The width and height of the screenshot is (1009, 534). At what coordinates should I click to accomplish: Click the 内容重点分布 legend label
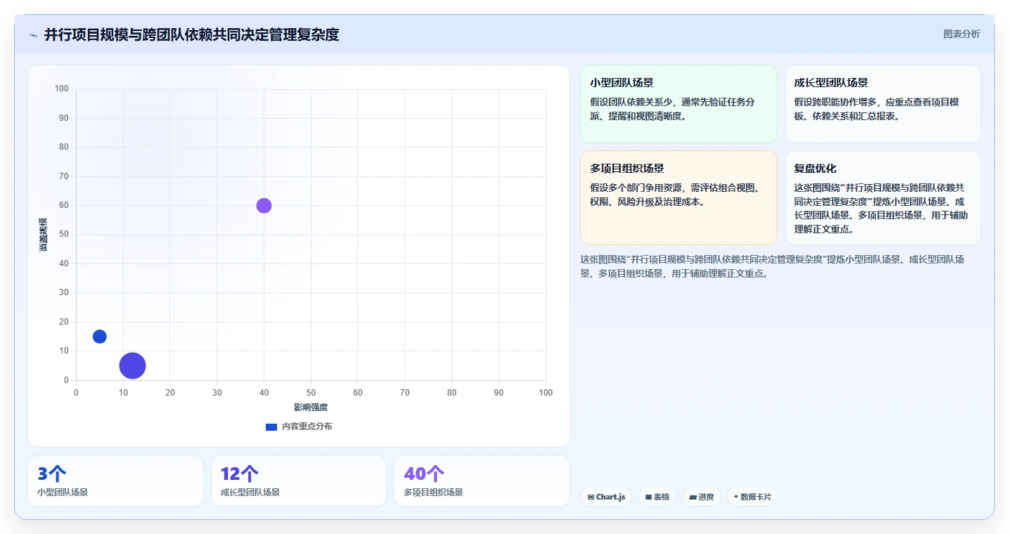pyautogui.click(x=307, y=426)
